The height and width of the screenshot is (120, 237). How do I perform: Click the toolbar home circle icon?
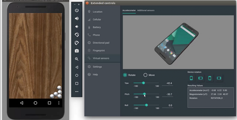click(x=77, y=75)
